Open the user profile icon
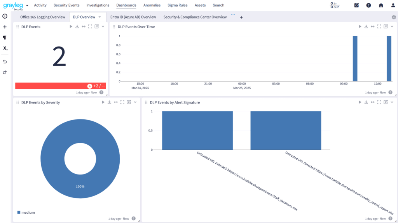The width and height of the screenshot is (398, 223). [393, 5]
